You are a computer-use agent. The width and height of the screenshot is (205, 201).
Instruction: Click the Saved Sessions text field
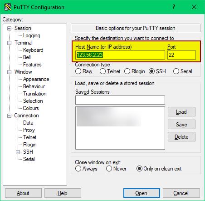120,100
